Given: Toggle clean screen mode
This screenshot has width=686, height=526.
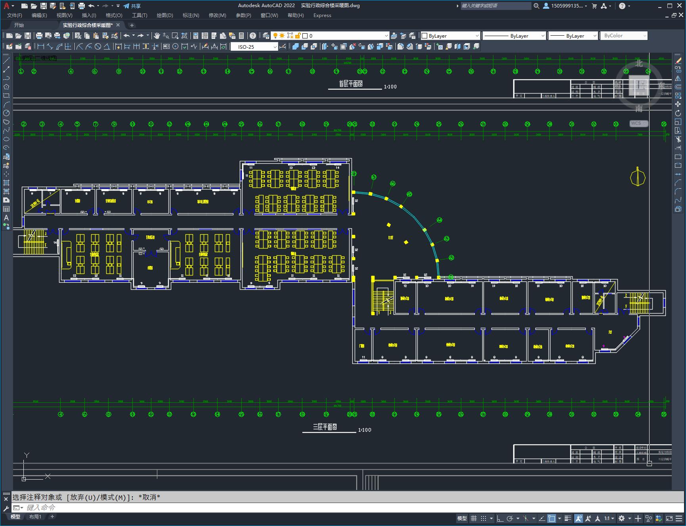Looking at the screenshot, I should pyautogui.click(x=669, y=518).
